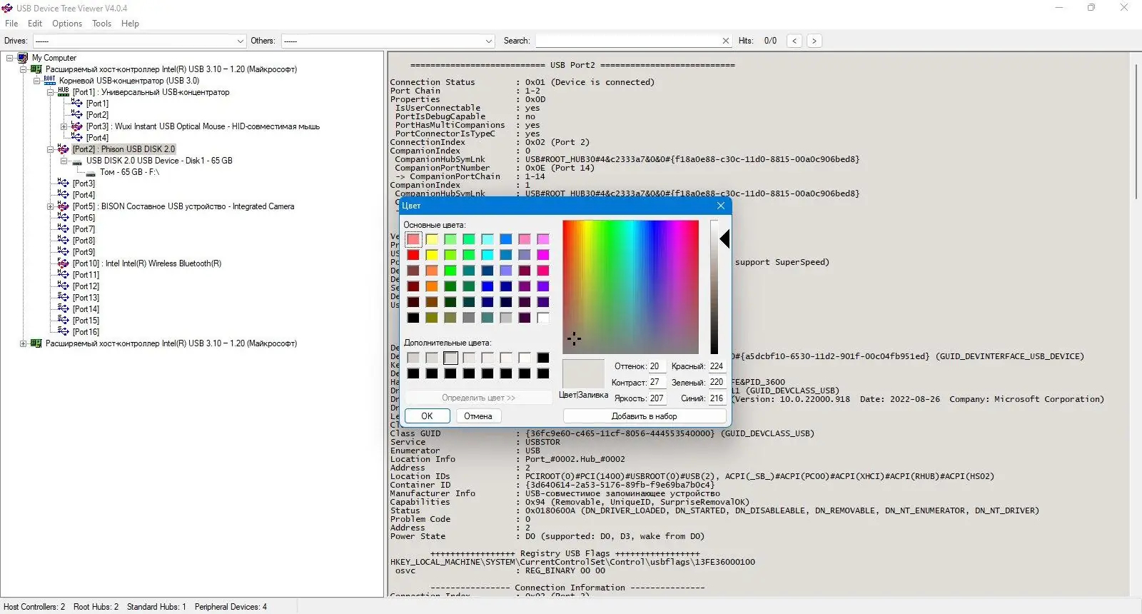Click the Зеленый green value field
The height and width of the screenshot is (614, 1142).
[x=717, y=383]
